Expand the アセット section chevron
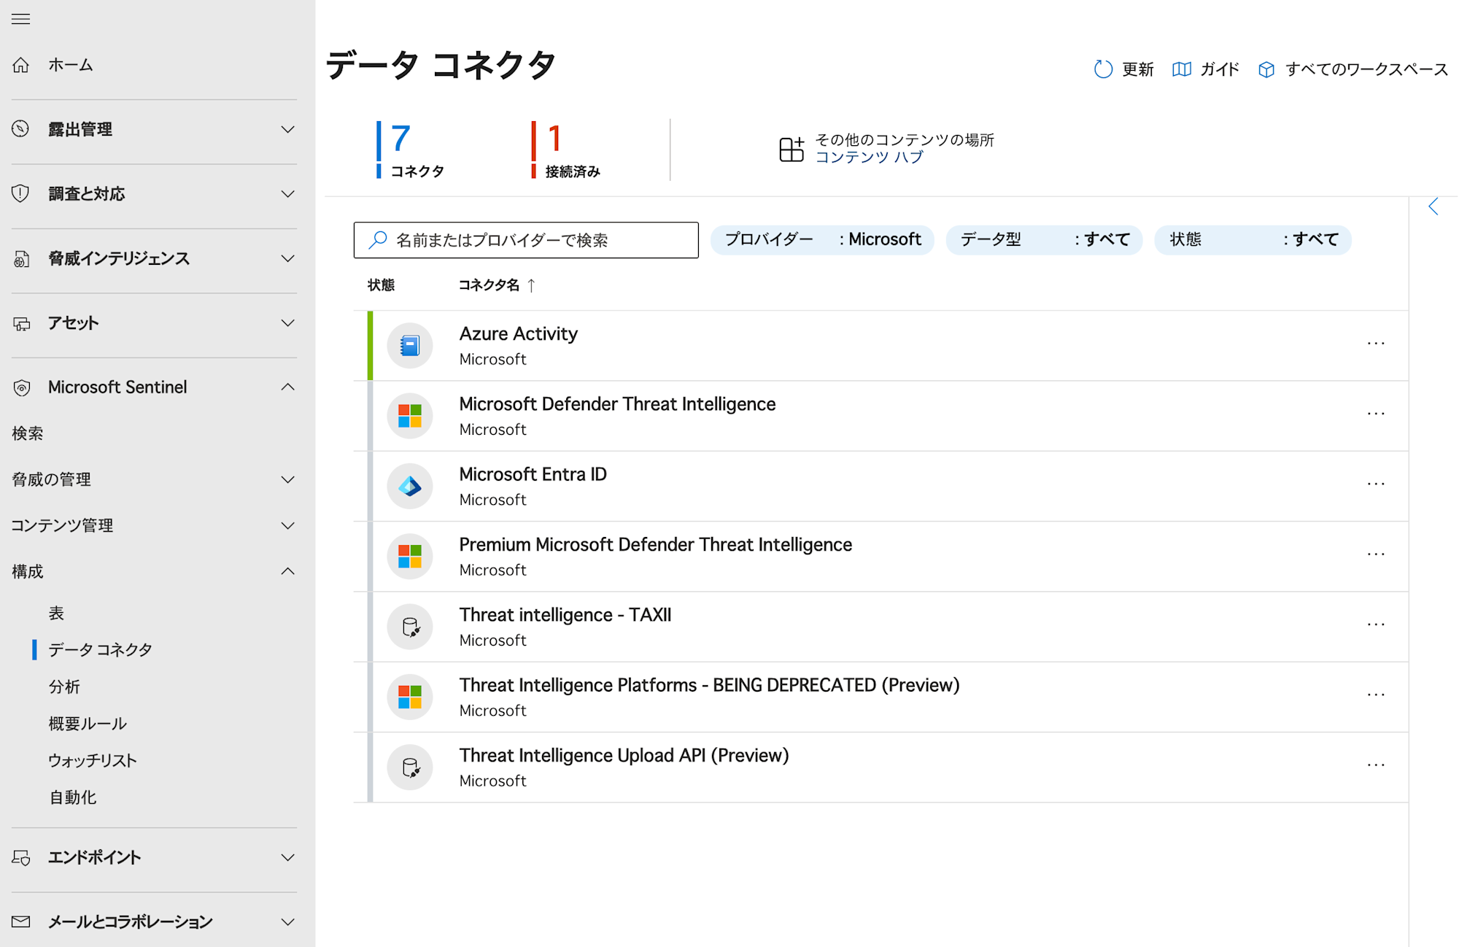The image size is (1459, 947). [x=288, y=323]
